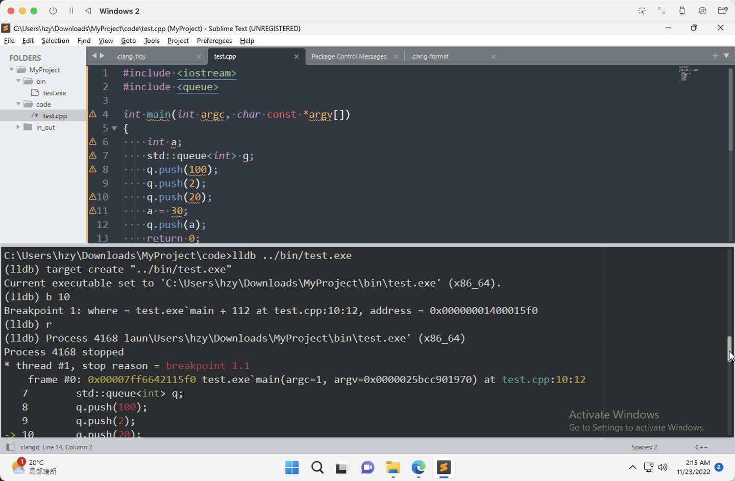Open a new tab with the plus icon
Image resolution: width=735 pixels, height=481 pixels.
tap(716, 56)
